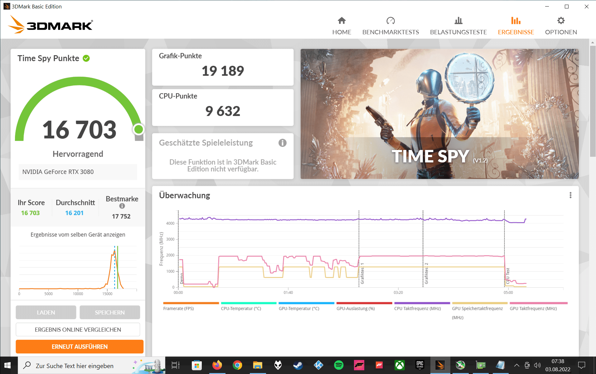
Task: Launch Firefox from taskbar
Action: (217, 365)
